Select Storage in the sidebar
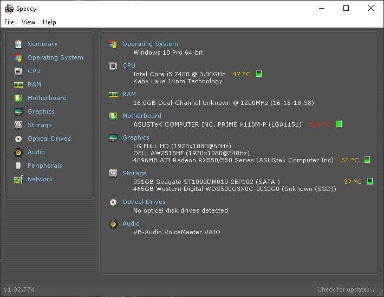The width and height of the screenshot is (384, 297). [x=40, y=125]
